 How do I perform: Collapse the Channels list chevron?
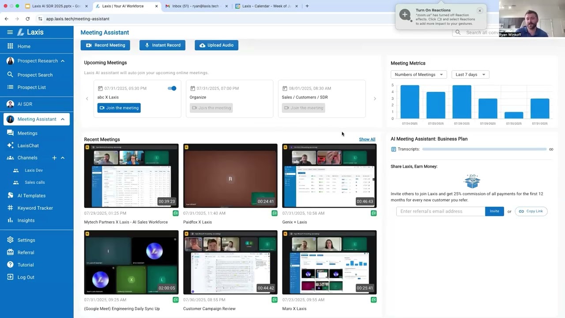[x=63, y=158]
